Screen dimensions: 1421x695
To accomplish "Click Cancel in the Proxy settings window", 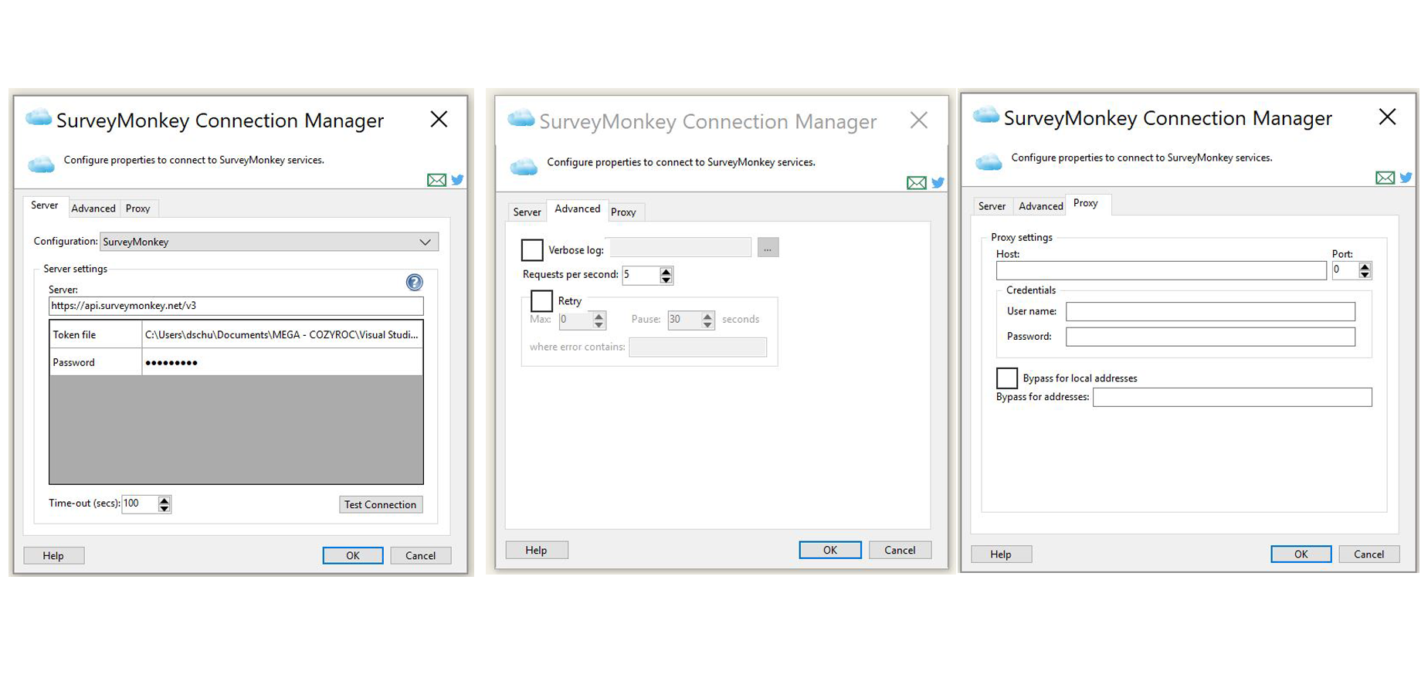I will click(1369, 554).
